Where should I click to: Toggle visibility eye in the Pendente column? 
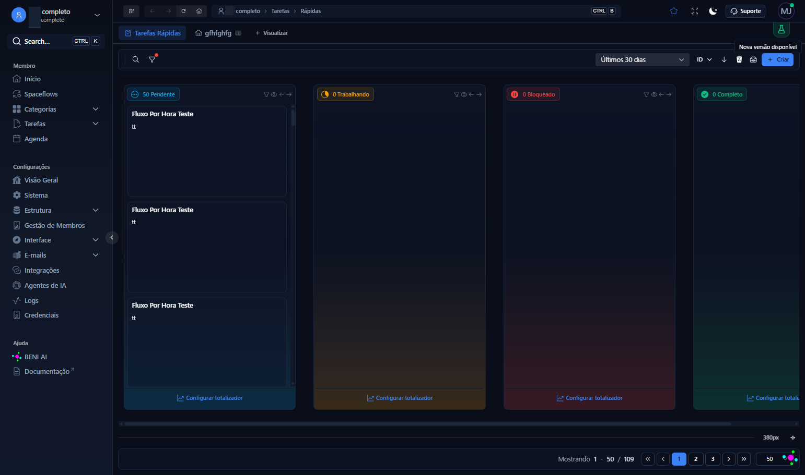pyautogui.click(x=274, y=94)
